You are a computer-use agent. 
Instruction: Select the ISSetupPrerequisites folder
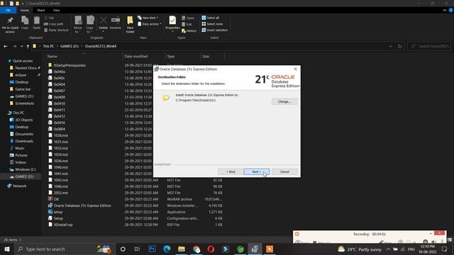[x=70, y=65]
